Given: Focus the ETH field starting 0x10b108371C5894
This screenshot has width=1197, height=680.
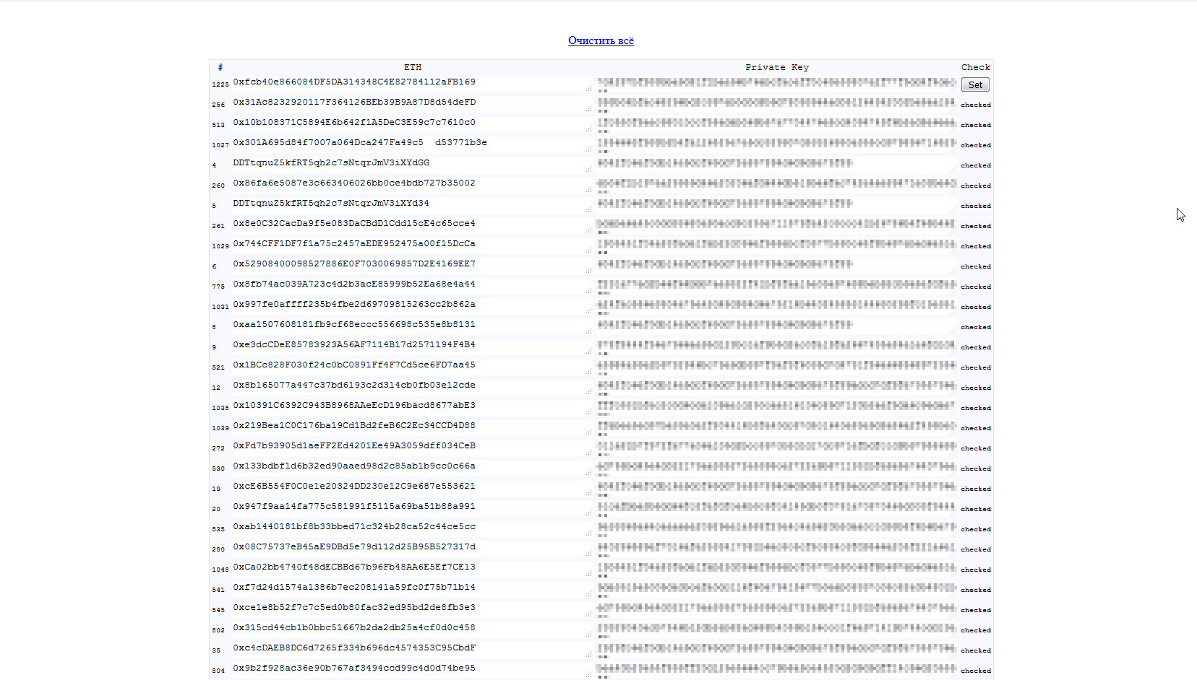Looking at the screenshot, I should pyautogui.click(x=412, y=125).
